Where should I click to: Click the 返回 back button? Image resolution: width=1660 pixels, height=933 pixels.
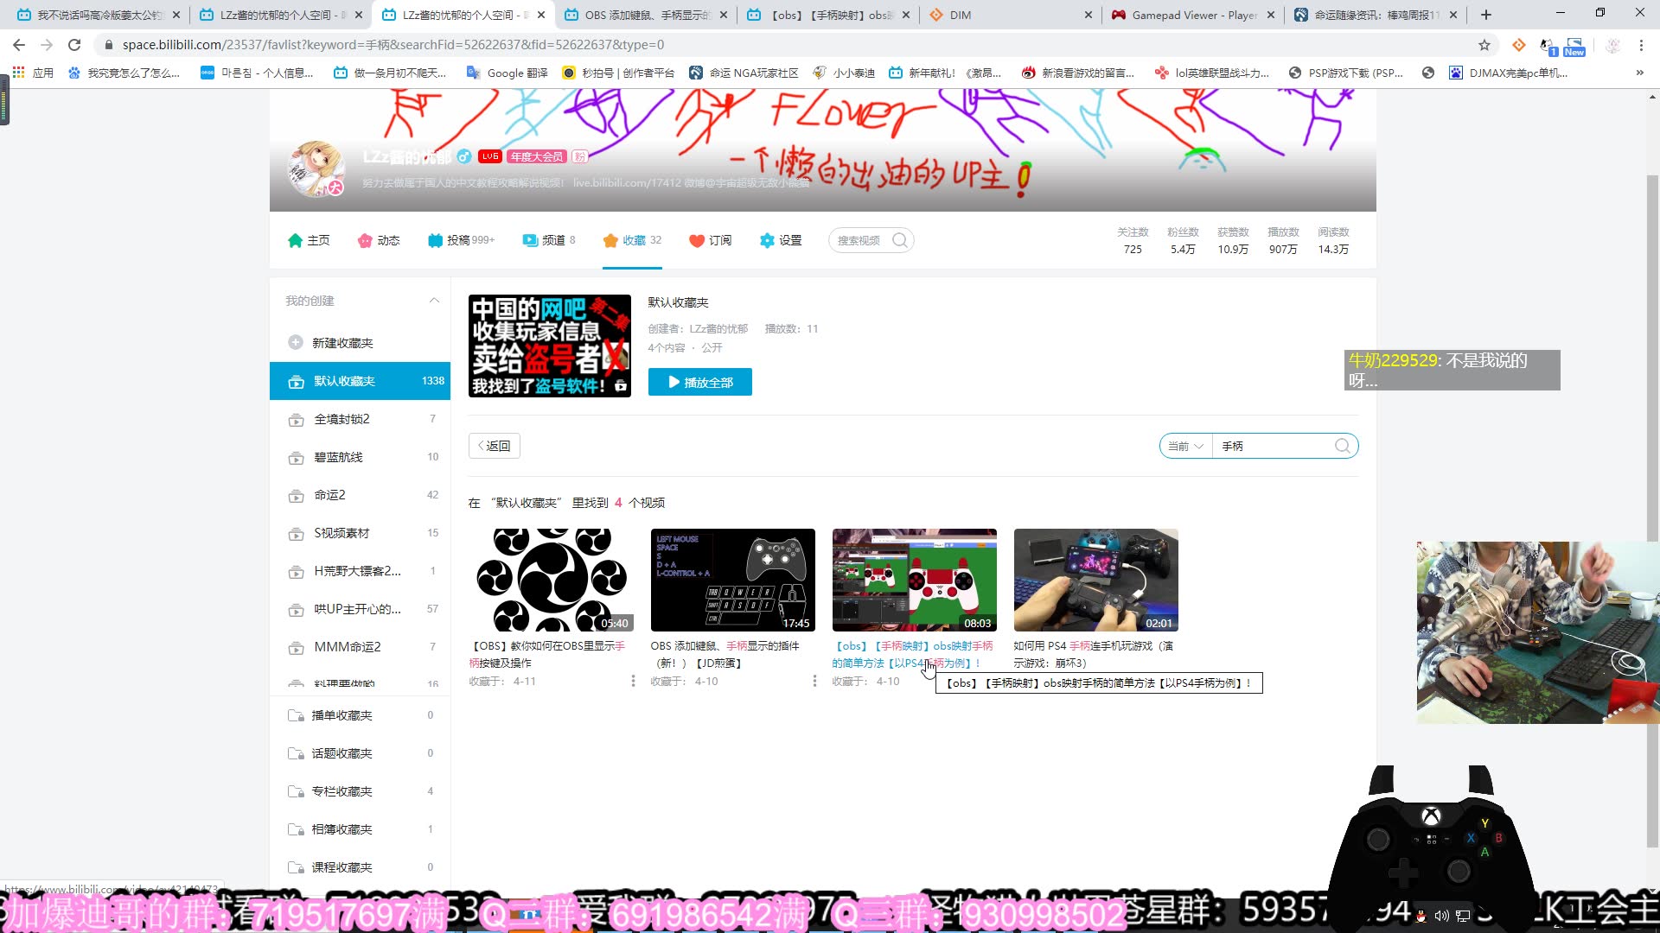pyautogui.click(x=495, y=446)
